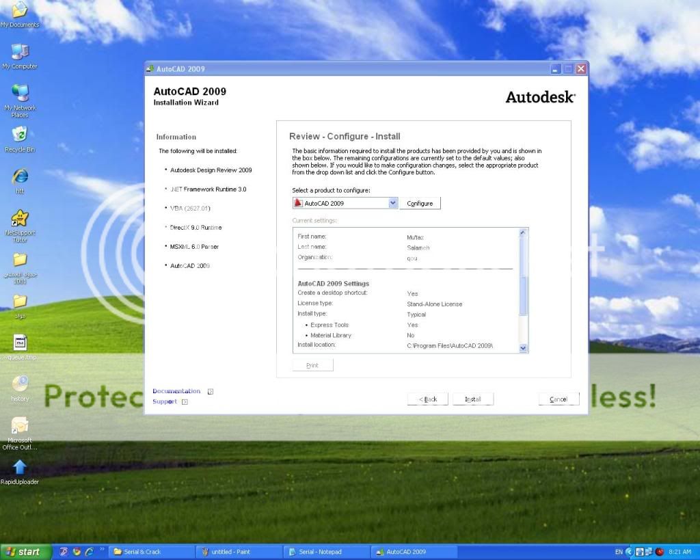Launch Internet Explorer from the quick launch bar

point(89,551)
